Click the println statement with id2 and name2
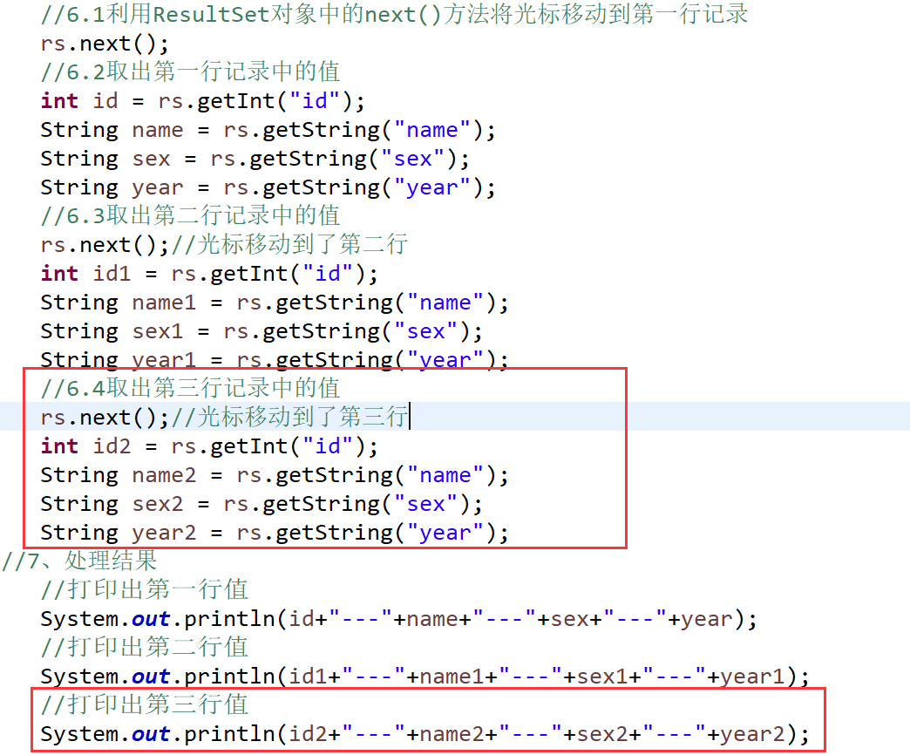 [x=424, y=734]
